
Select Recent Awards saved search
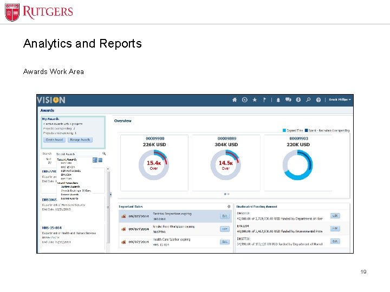pos(69,198)
